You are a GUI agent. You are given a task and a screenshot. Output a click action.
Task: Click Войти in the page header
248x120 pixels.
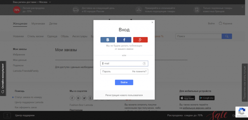[x=211, y=23]
